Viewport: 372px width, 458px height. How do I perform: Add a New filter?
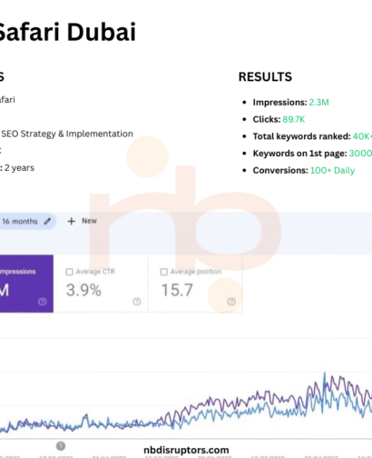(82, 221)
